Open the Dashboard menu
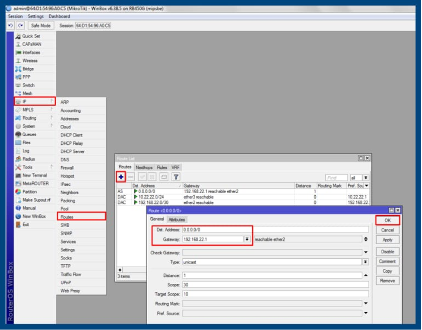422x330 pixels. click(59, 16)
